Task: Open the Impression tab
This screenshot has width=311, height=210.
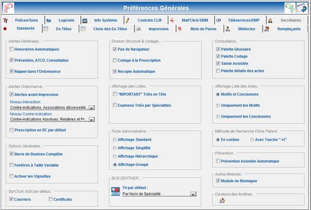Action: click(x=159, y=29)
